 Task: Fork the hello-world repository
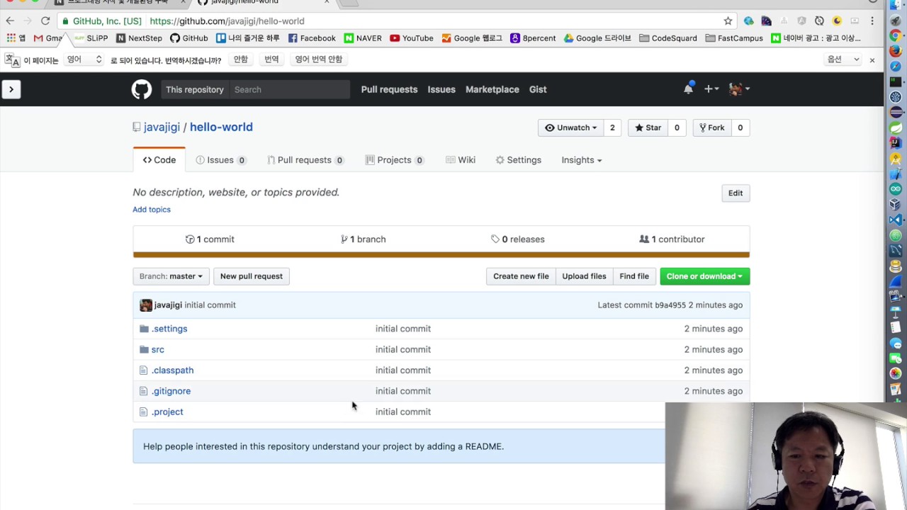coord(711,127)
